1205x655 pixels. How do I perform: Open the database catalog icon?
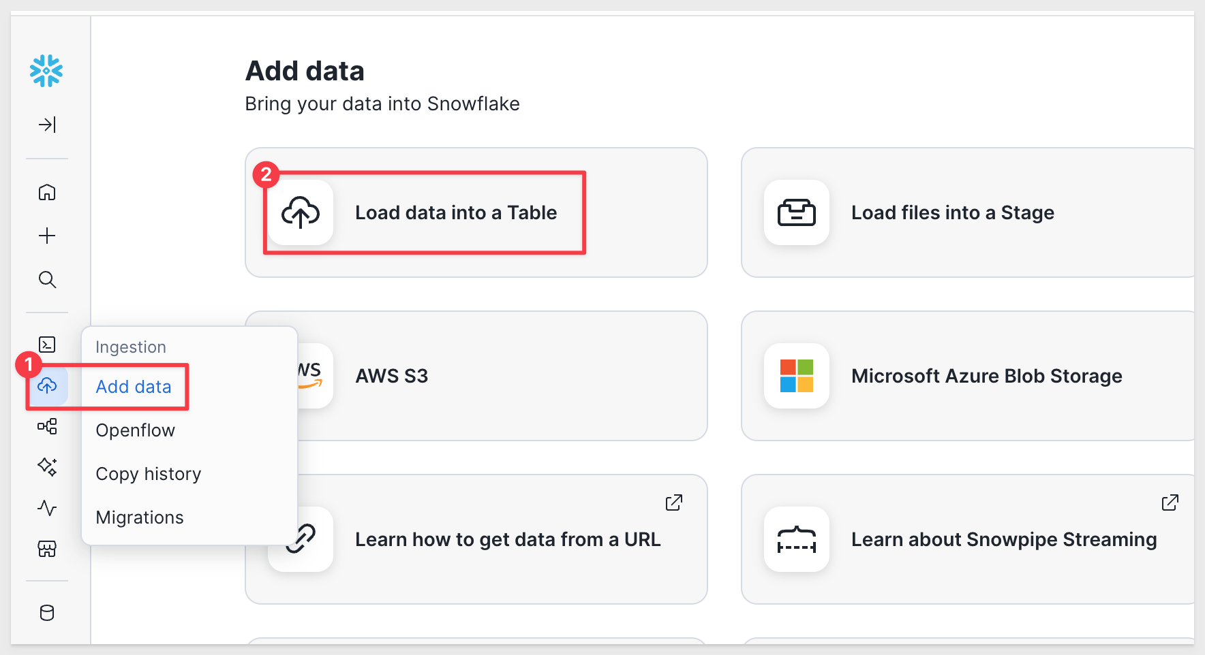tap(47, 613)
